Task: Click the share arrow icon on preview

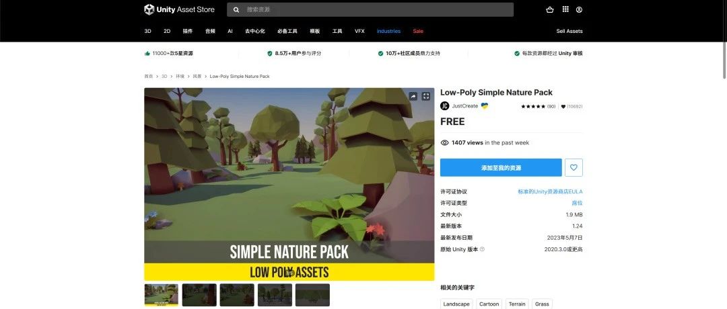Action: (413, 96)
